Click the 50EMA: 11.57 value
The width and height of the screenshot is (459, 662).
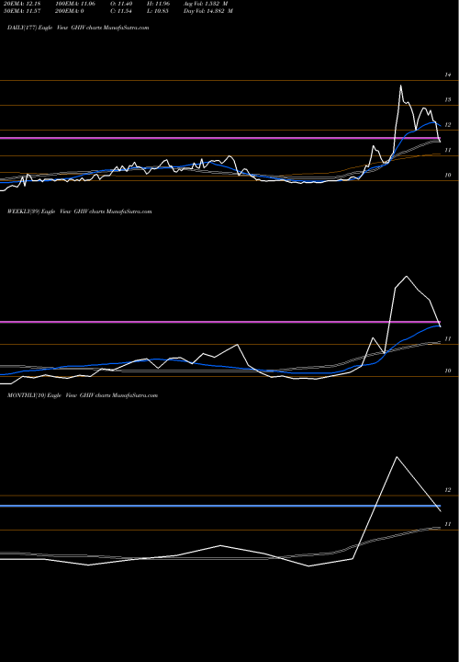(21, 11)
